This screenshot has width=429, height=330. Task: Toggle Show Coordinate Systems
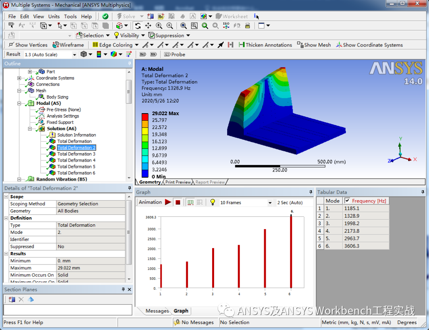(370, 45)
